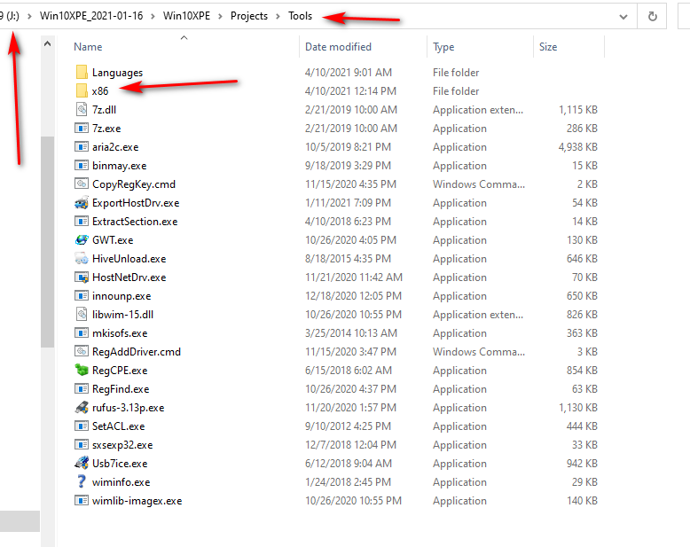Go to the Win10XPE_2021-01-16 breadcrumb folder
The width and height of the screenshot is (690, 547).
pyautogui.click(x=91, y=16)
